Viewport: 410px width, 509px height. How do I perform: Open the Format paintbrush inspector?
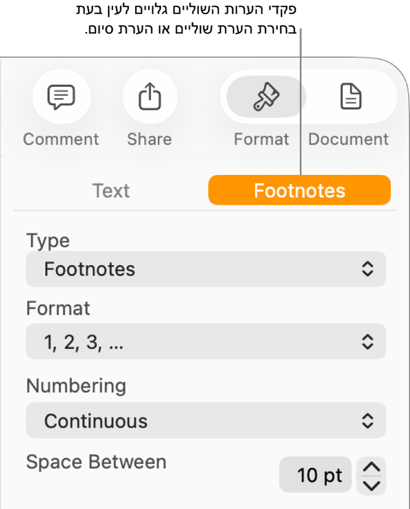tap(265, 98)
